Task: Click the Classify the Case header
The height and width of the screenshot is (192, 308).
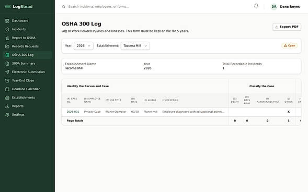Action: tap(261, 86)
